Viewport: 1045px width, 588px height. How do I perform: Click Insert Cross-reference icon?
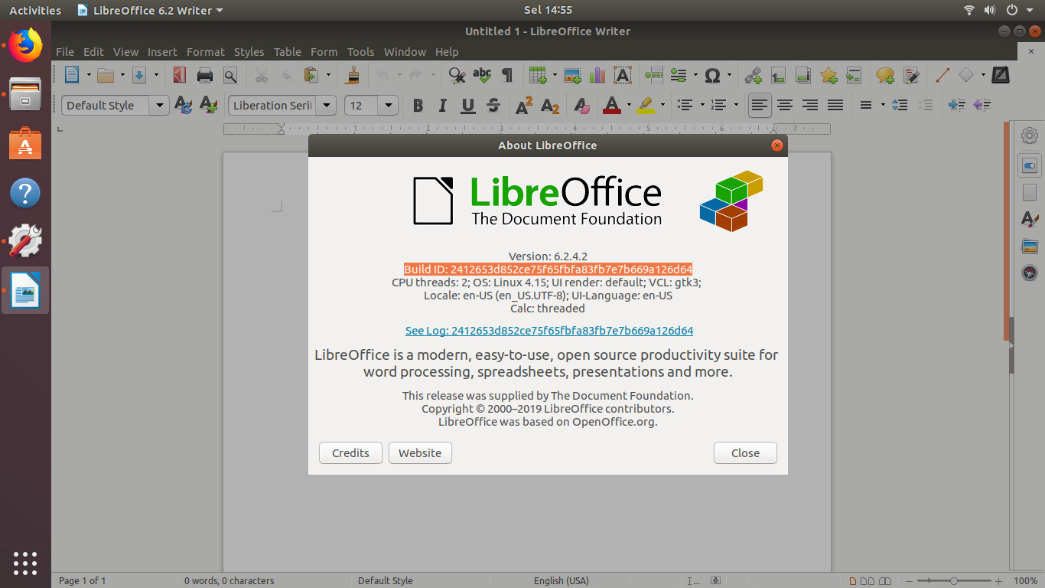pyautogui.click(x=854, y=75)
